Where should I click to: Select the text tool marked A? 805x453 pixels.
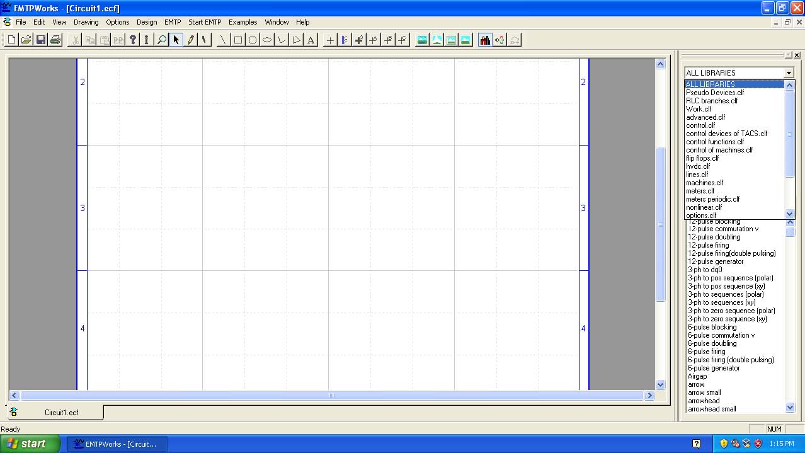[x=311, y=40]
